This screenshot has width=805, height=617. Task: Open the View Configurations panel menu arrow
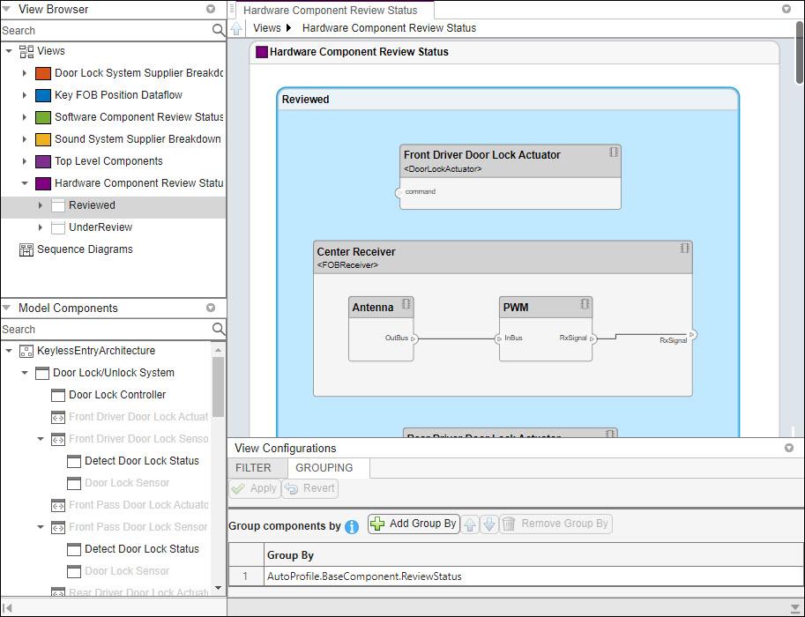pyautogui.click(x=788, y=448)
